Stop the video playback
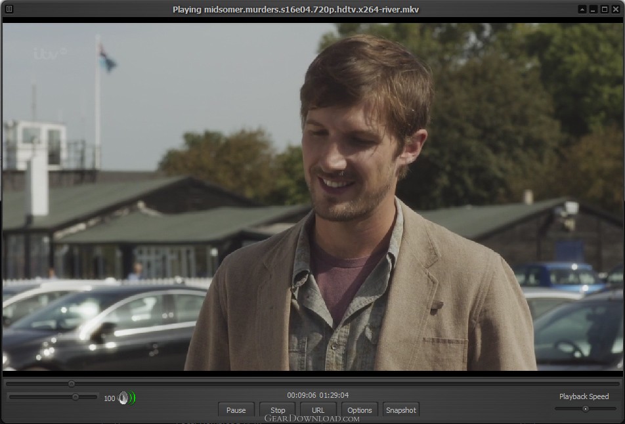Screen dimensions: 625x424 point(278,410)
